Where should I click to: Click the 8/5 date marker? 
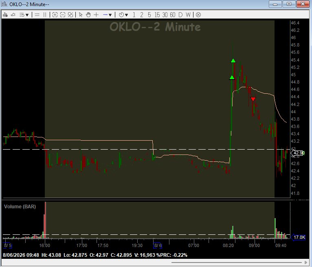8,245
